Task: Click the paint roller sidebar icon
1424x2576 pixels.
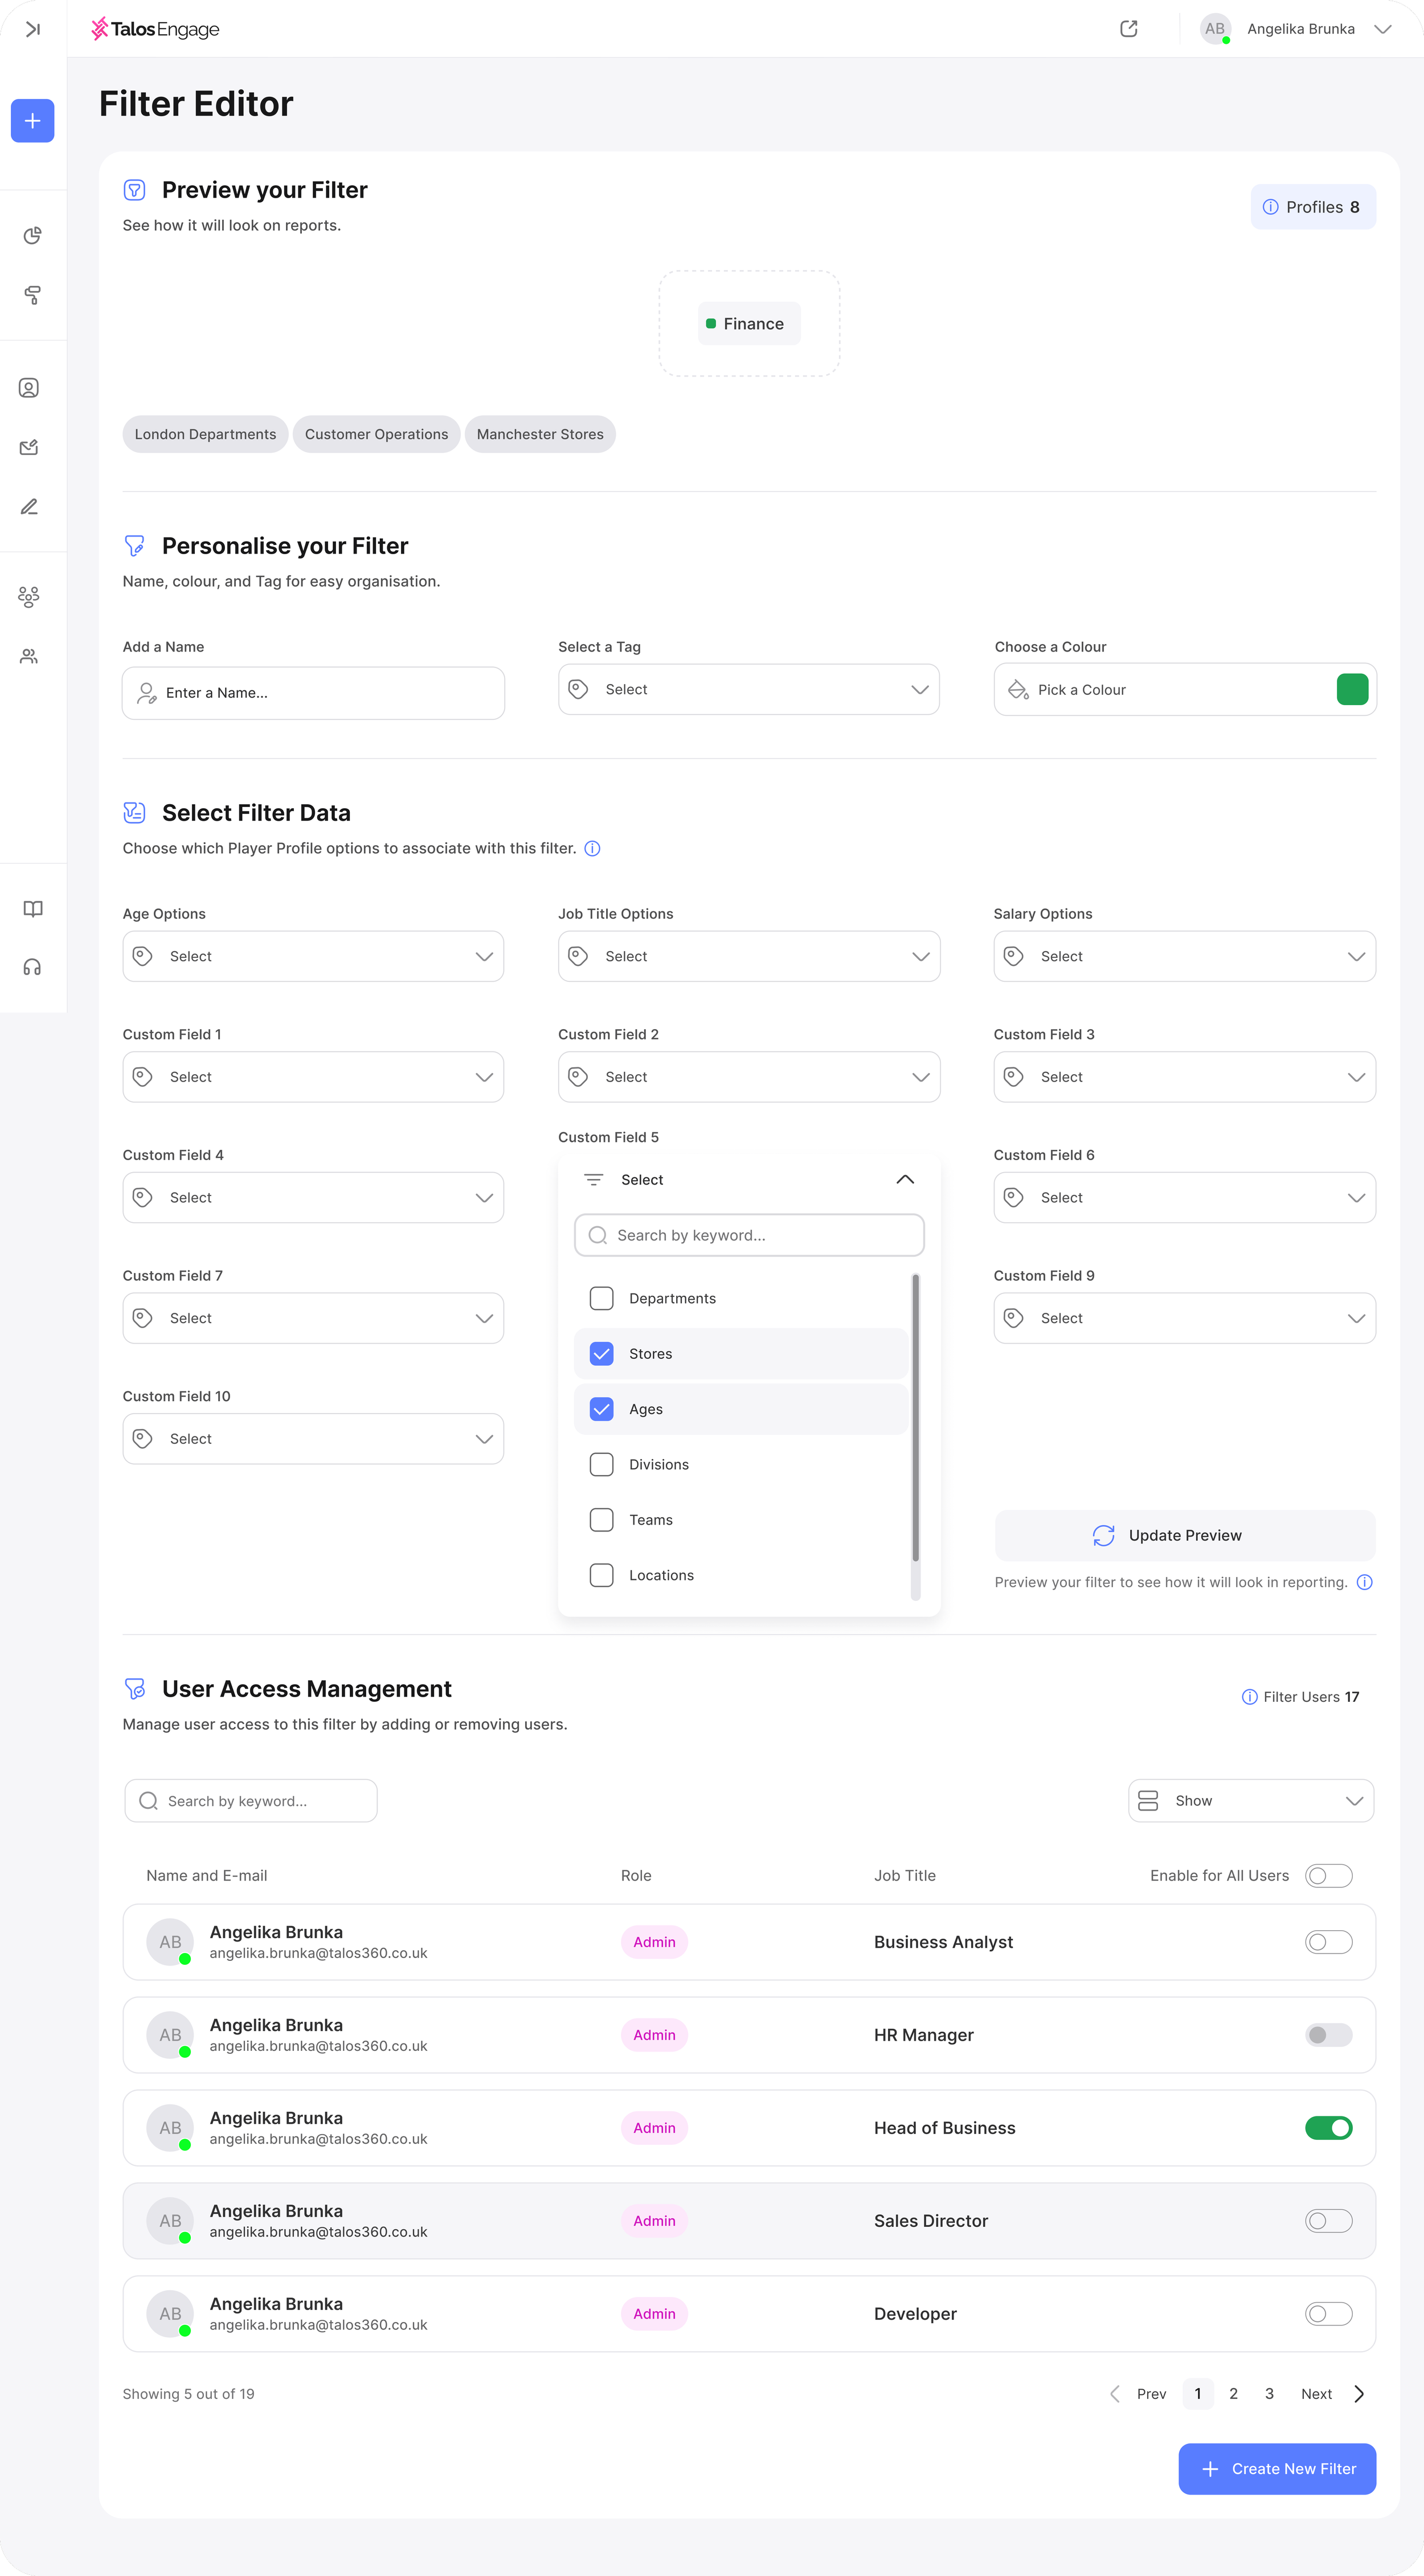Action: 32,295
